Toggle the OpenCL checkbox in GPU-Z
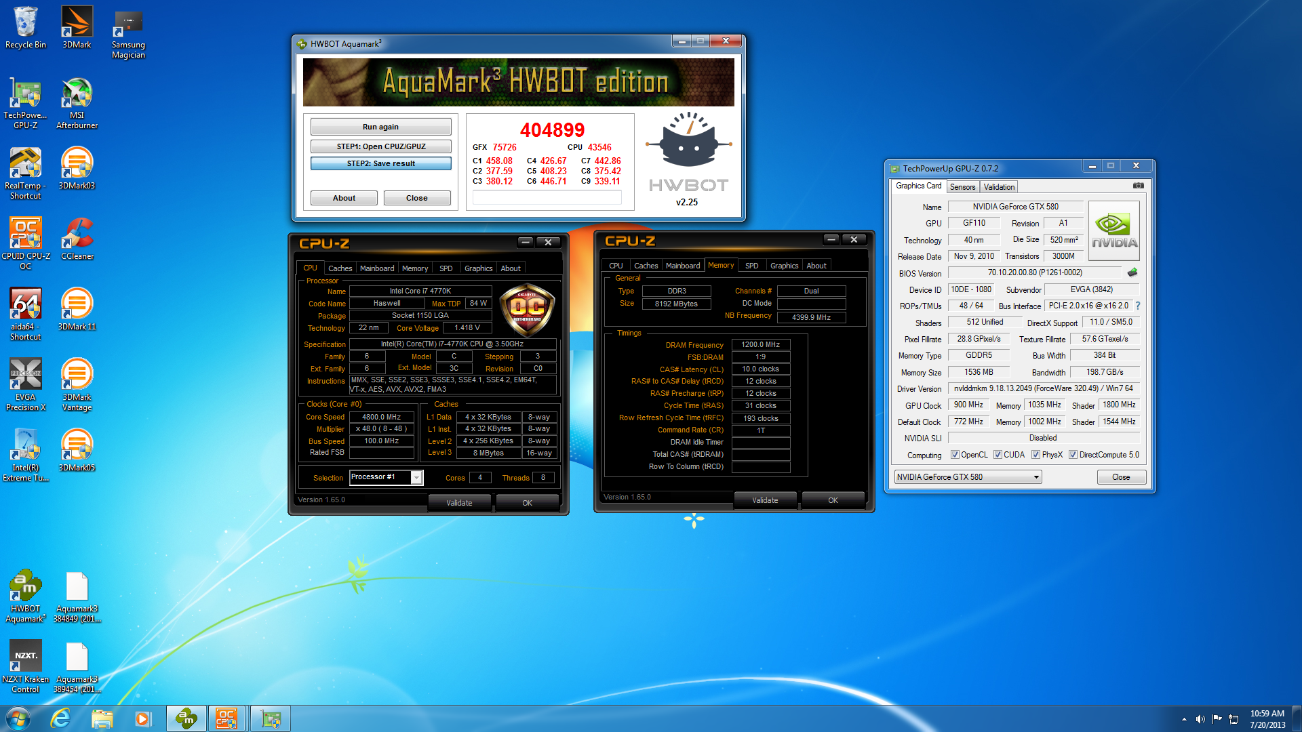Screen dimensions: 1302x732 955,455
